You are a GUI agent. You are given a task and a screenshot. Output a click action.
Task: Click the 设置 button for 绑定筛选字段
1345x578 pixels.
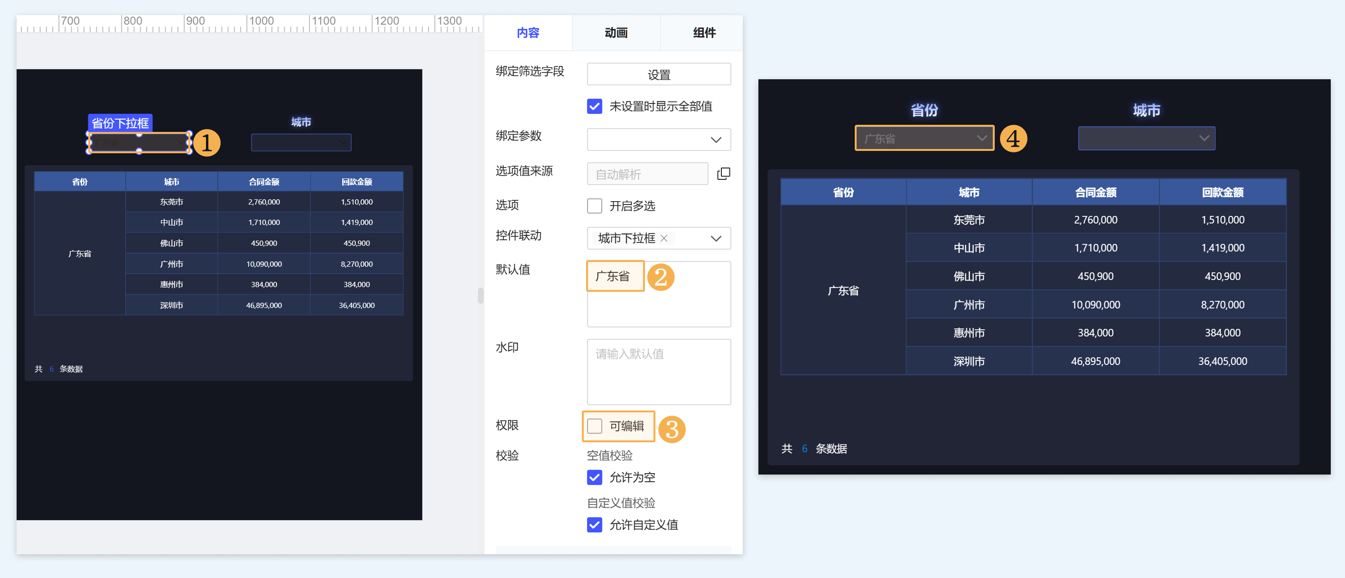[658, 75]
